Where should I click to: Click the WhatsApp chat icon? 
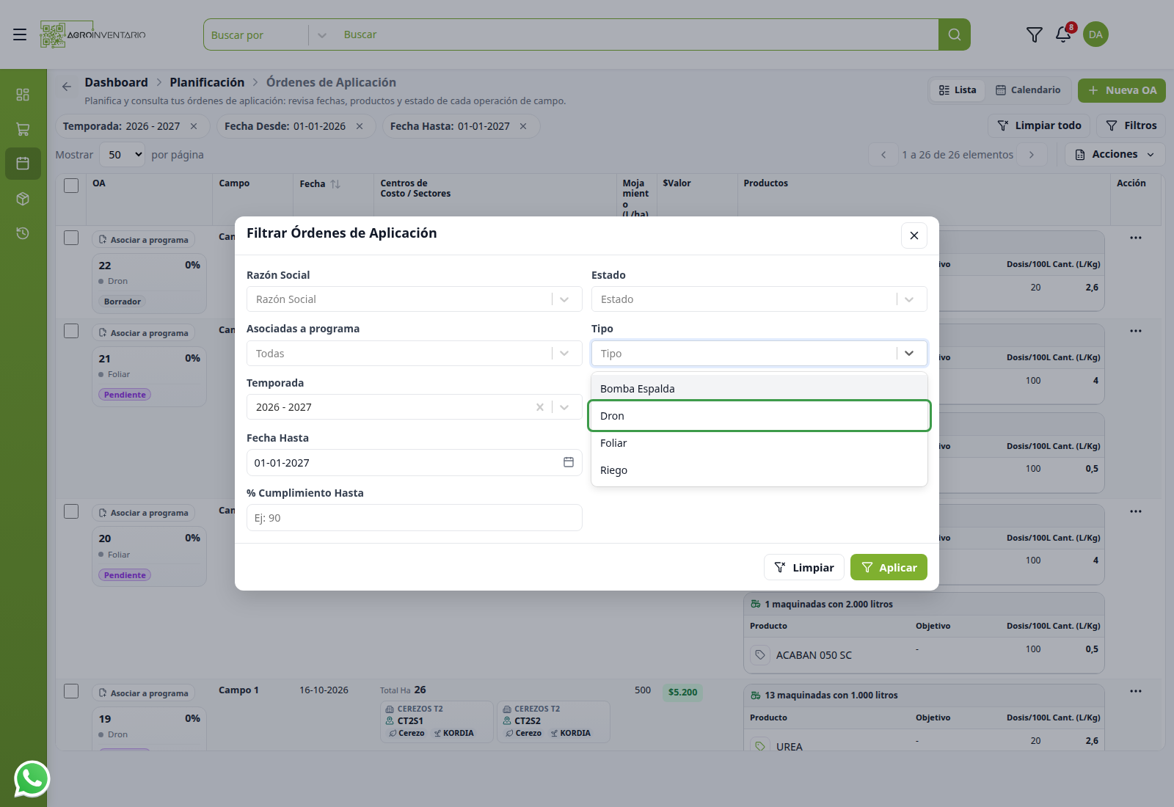click(x=32, y=779)
